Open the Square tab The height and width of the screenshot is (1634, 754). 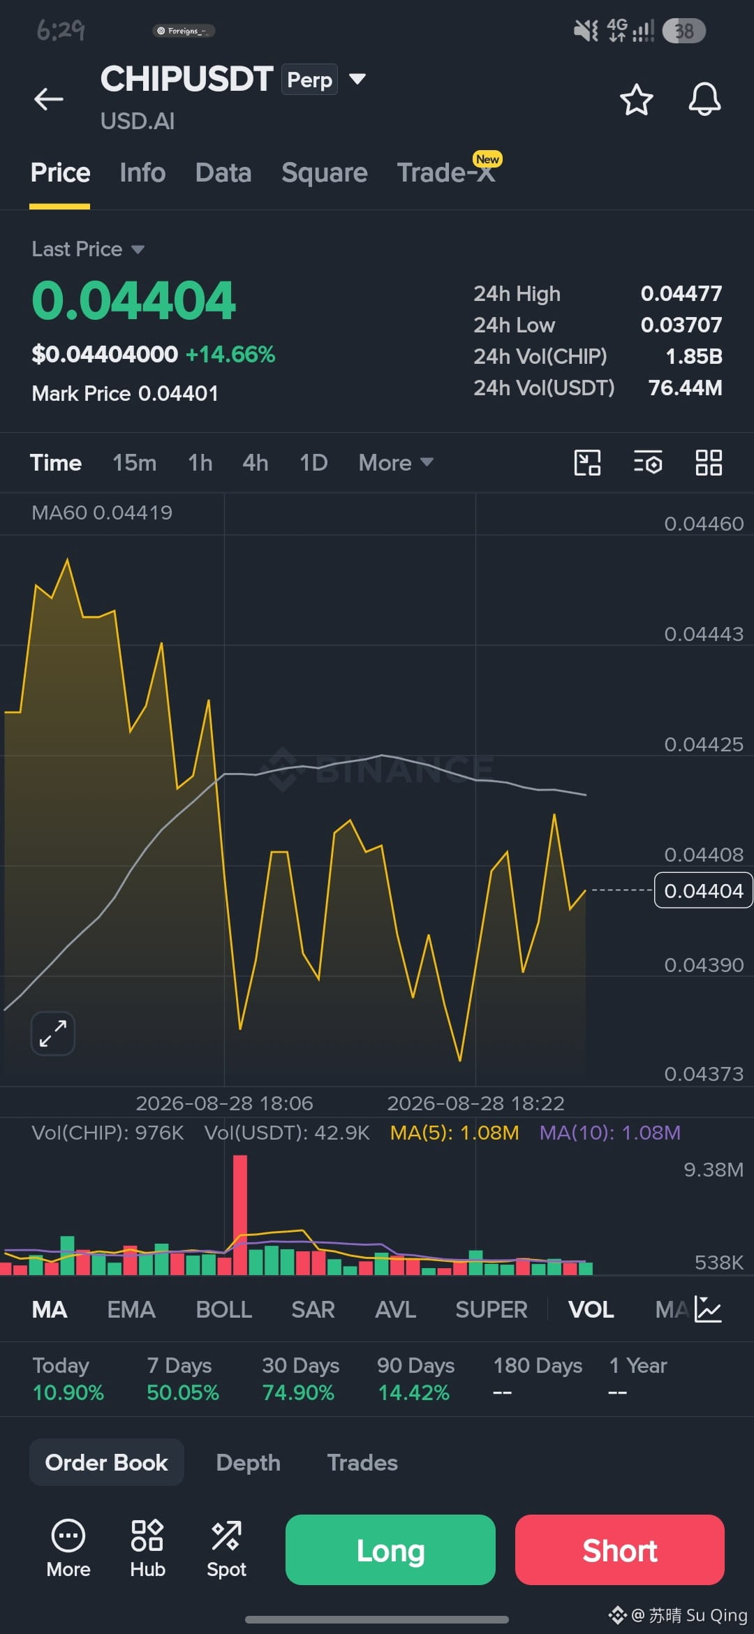(x=325, y=172)
